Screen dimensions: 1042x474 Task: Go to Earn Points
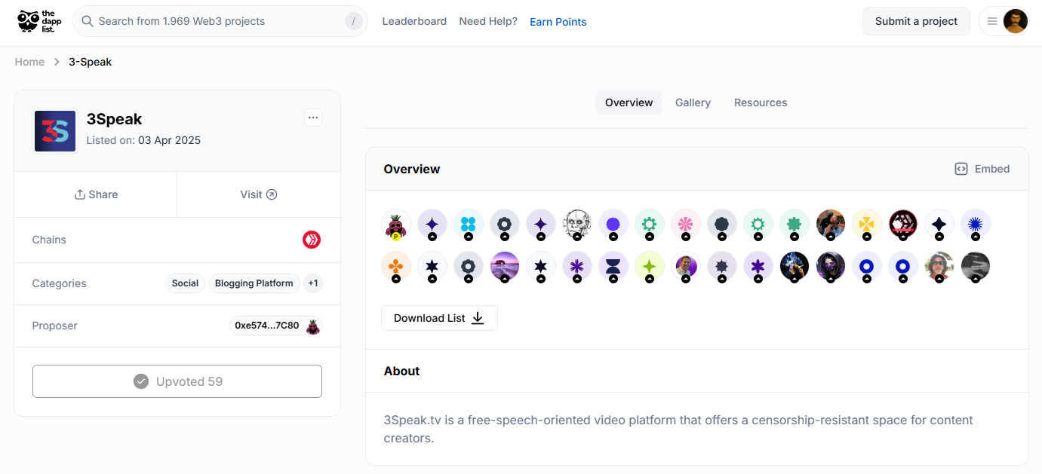[558, 22]
